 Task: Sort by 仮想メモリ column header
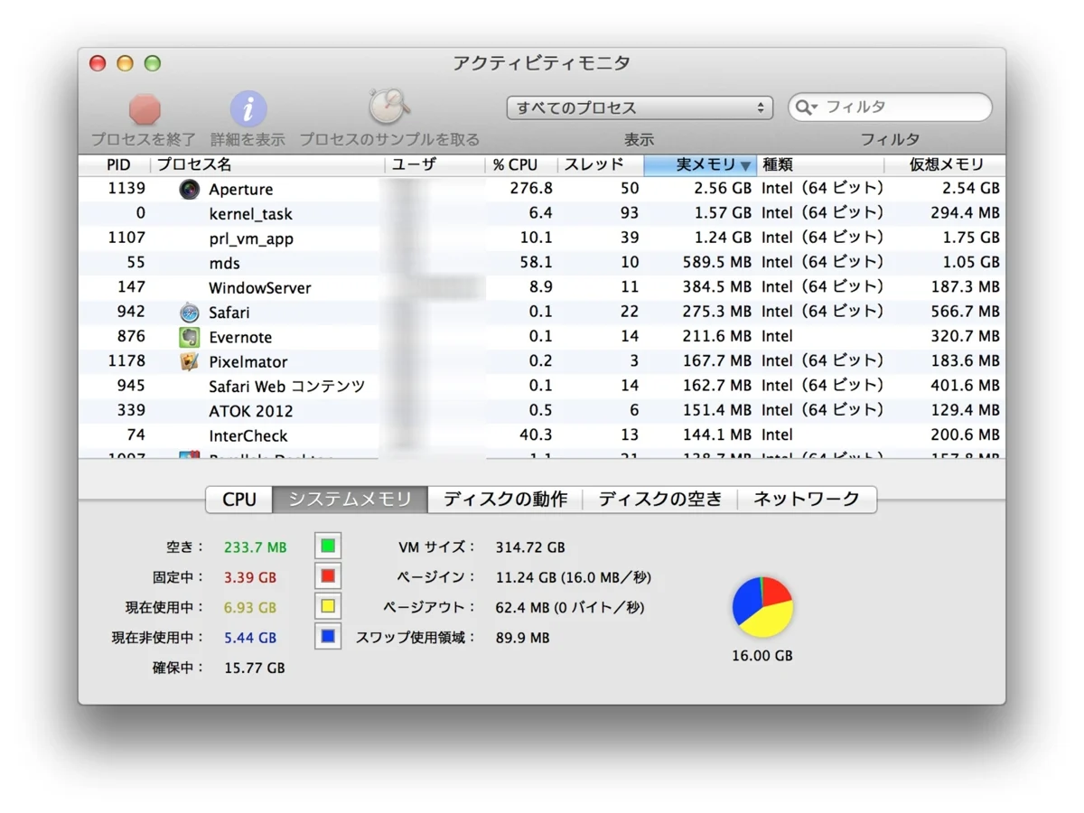click(945, 165)
